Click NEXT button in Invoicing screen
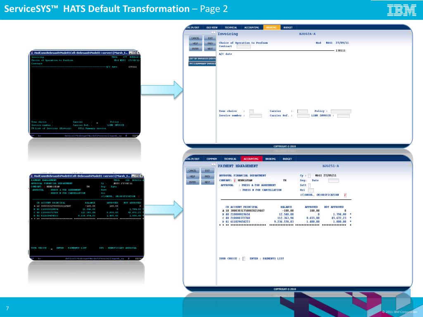423x317 pixels. 210,49
